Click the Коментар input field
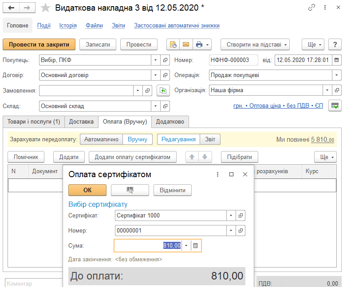Screen dimensions: 343x287 [34, 283]
